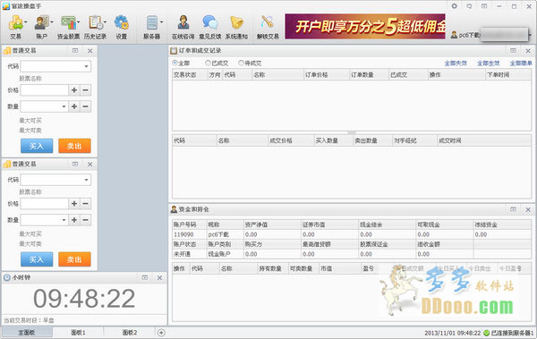
Task: Open the 历史记录 toolbar icon
Action: tap(95, 23)
